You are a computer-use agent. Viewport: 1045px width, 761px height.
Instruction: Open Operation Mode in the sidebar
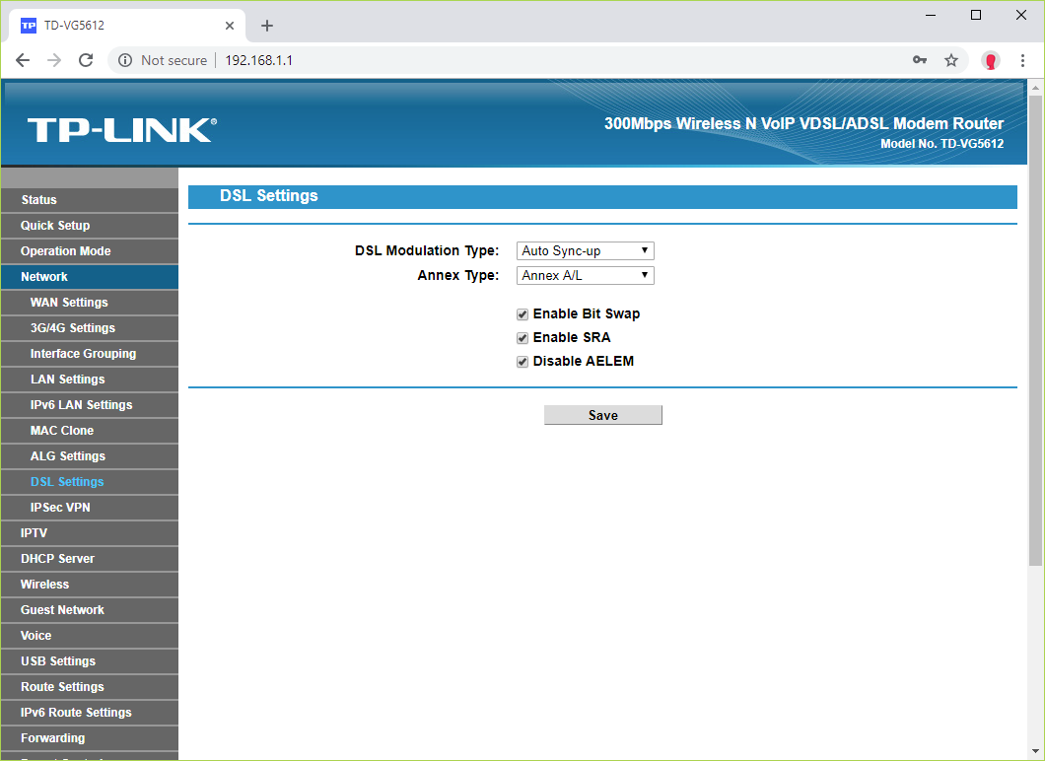(90, 251)
